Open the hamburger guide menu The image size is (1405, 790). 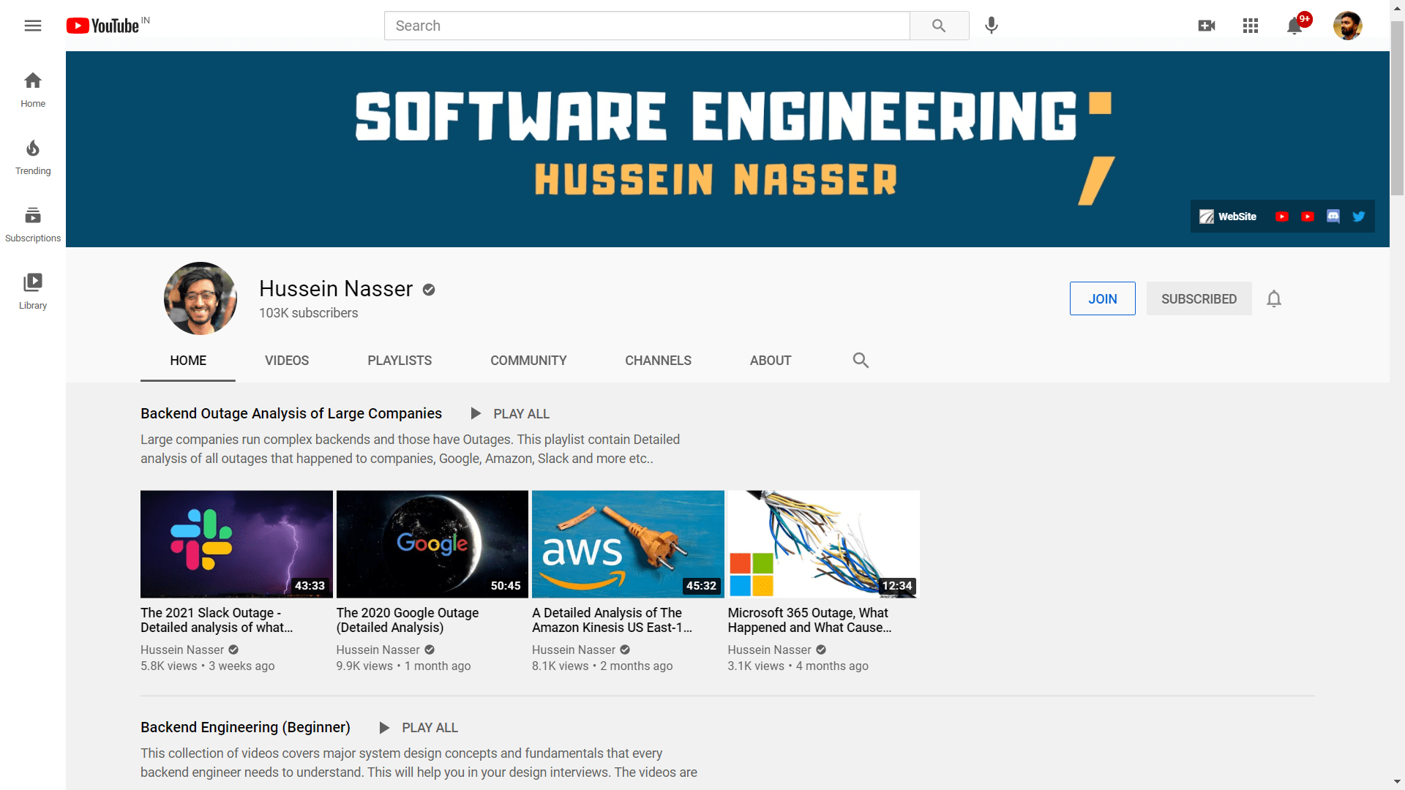33,26
